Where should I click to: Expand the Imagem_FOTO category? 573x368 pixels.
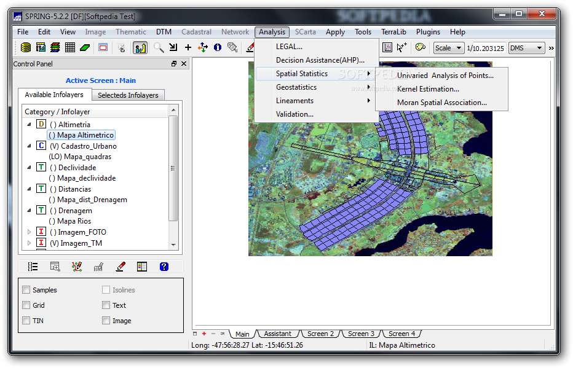(x=30, y=232)
